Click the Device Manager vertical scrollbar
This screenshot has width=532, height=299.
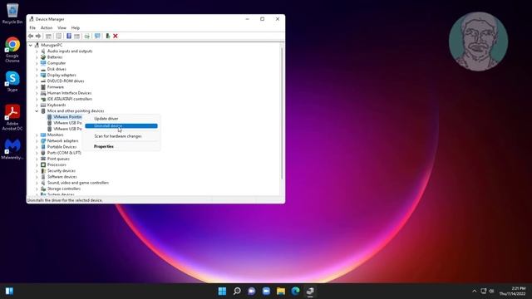(x=282, y=114)
